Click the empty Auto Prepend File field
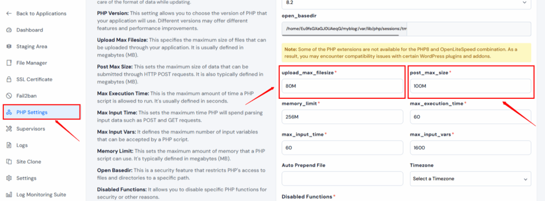The height and width of the screenshot is (201, 545). pos(342,179)
